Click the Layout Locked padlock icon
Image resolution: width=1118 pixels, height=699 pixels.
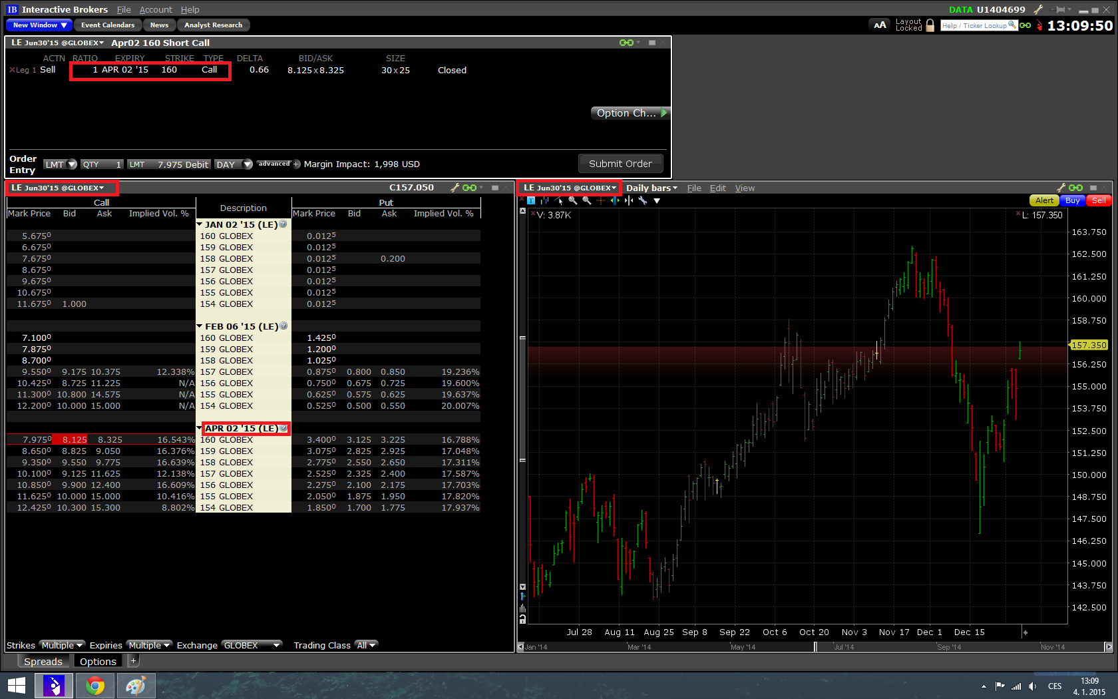click(x=930, y=25)
